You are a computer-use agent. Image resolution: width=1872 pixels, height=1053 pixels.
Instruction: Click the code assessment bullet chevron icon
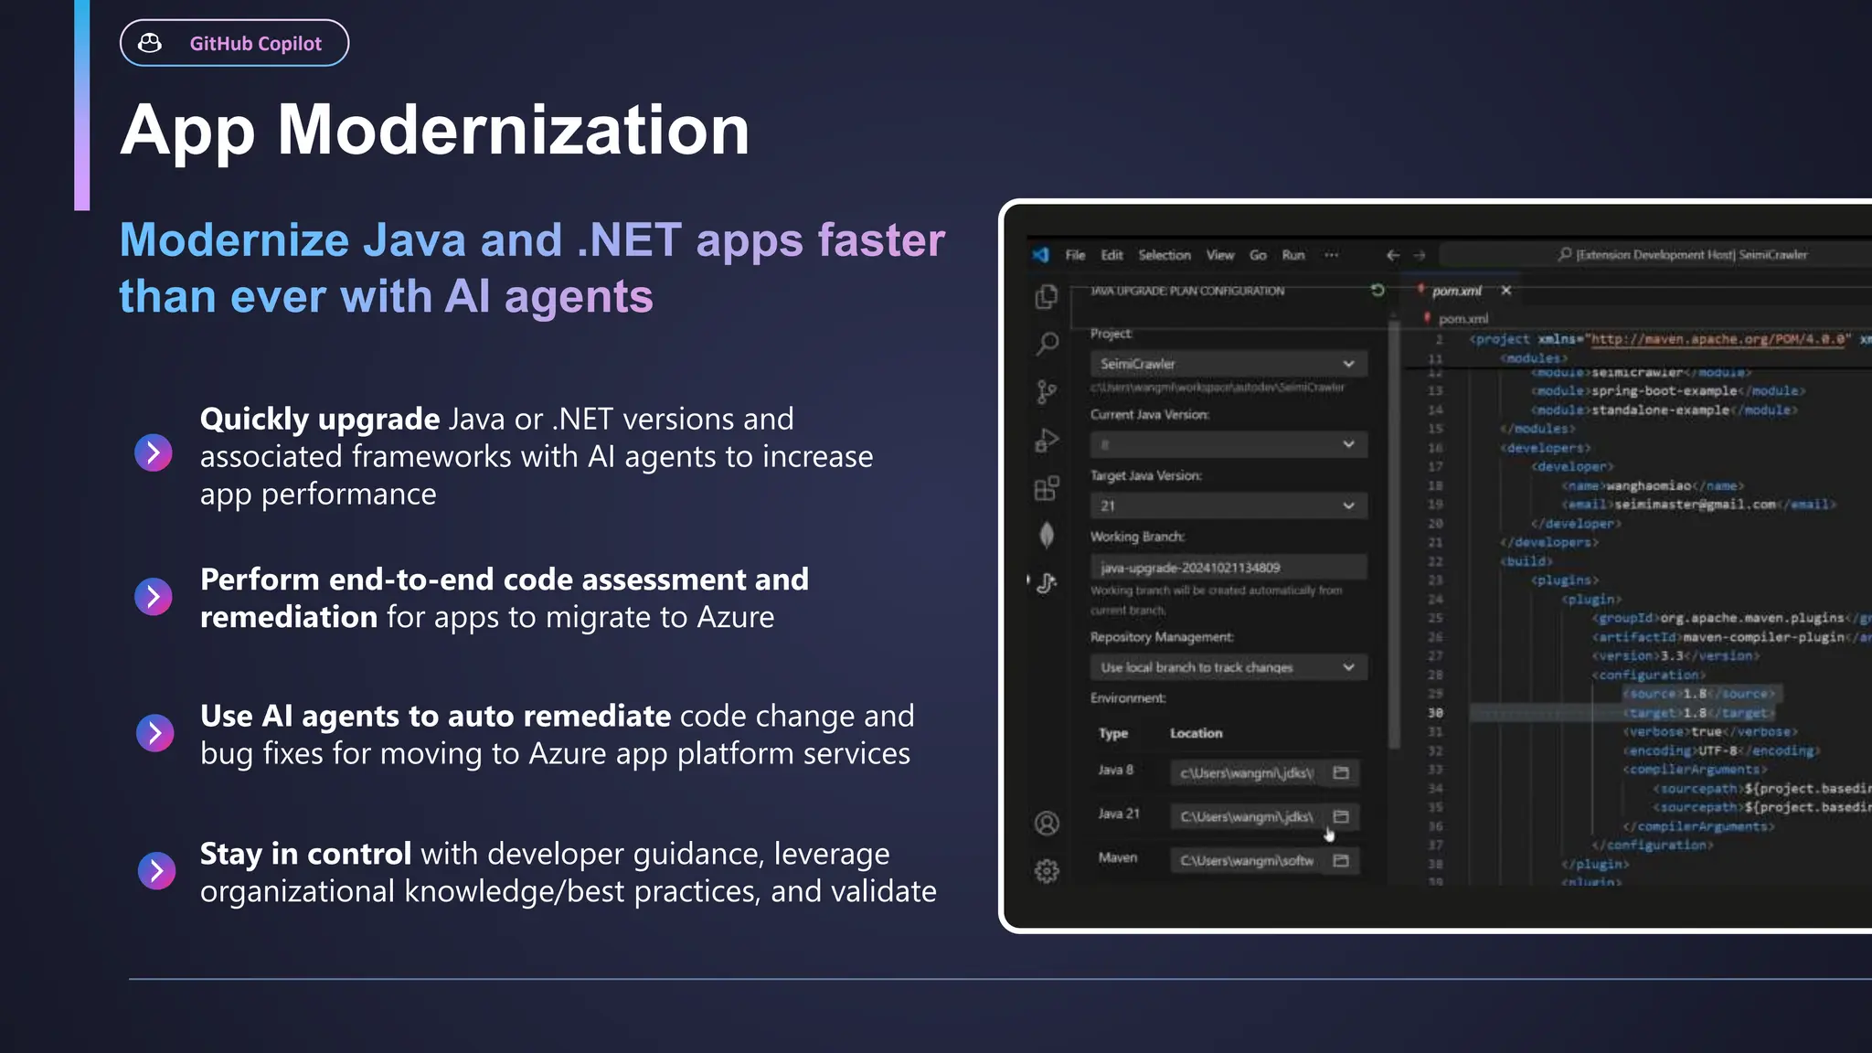[154, 597]
